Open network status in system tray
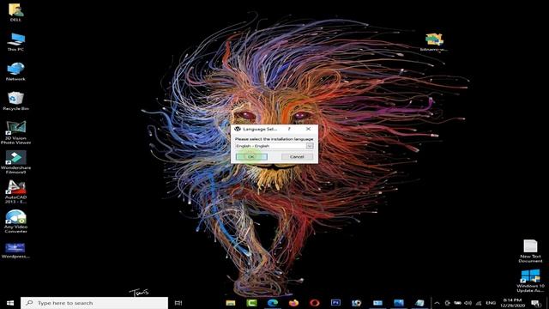Viewport: 549px width, 309px height. (479, 303)
